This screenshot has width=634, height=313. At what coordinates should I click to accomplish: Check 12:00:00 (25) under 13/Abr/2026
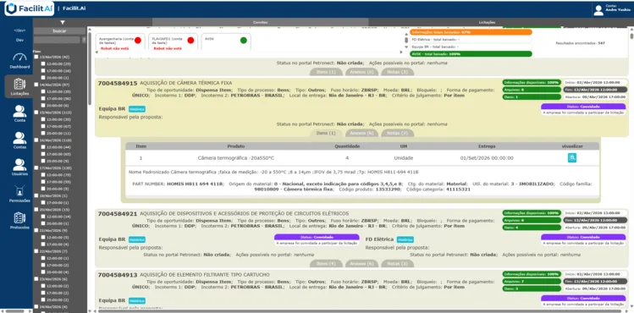43,63
